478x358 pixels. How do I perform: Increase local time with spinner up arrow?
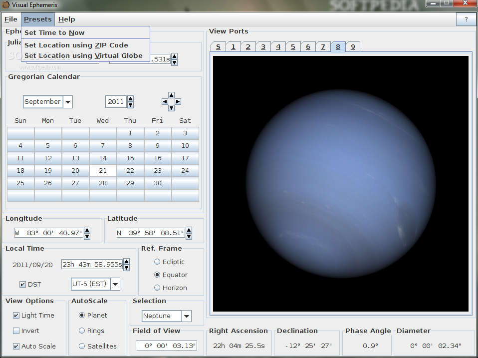pyautogui.click(x=127, y=261)
